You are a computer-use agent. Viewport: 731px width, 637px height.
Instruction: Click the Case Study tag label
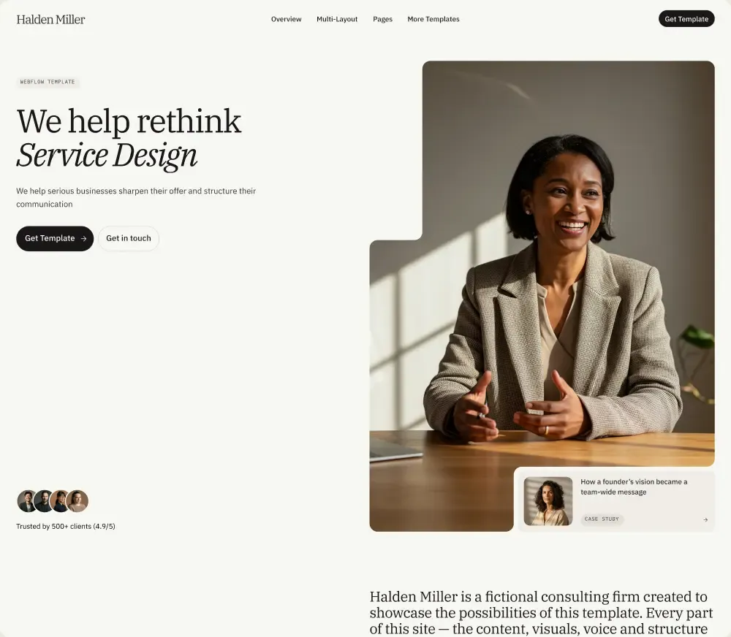pyautogui.click(x=602, y=519)
